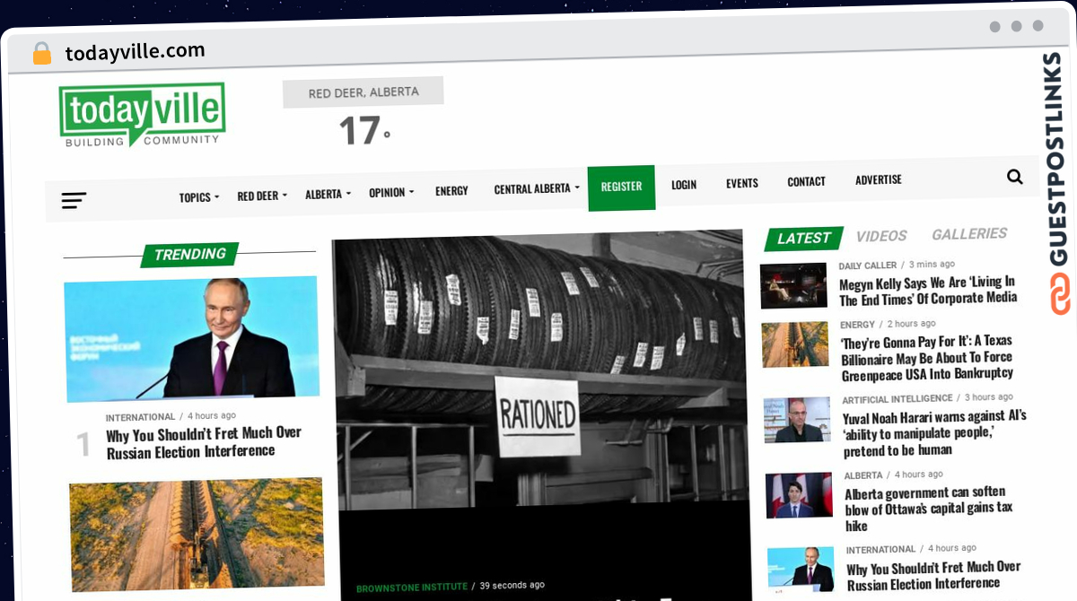Click the Brownstone Institute category label
The width and height of the screenshot is (1077, 601).
tap(412, 588)
